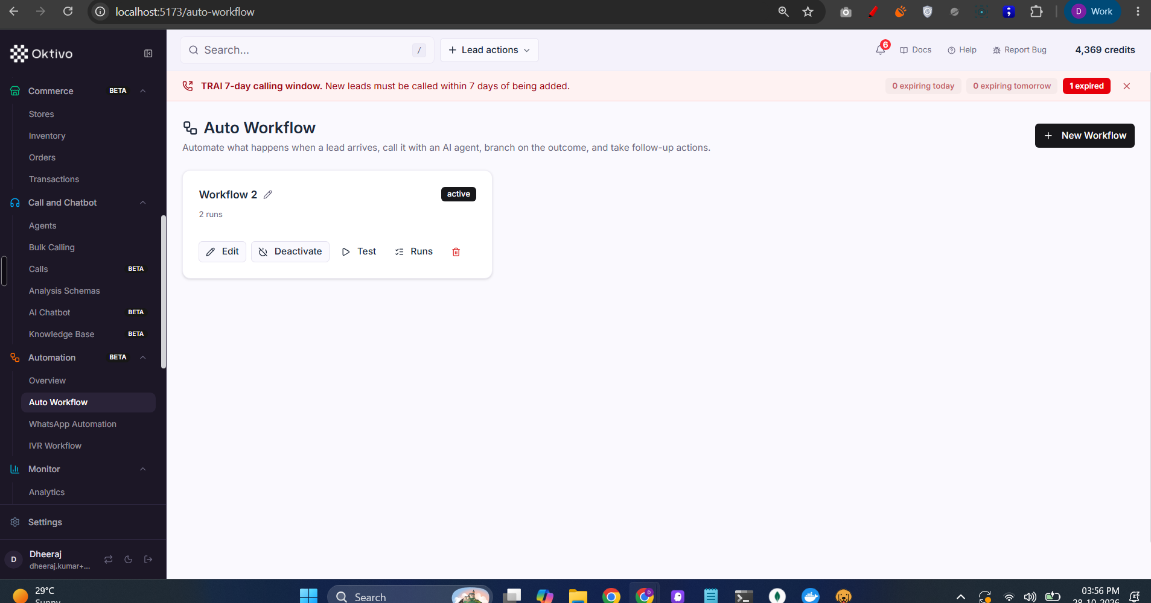
Task: Collapse the Automation section
Action: click(143, 358)
